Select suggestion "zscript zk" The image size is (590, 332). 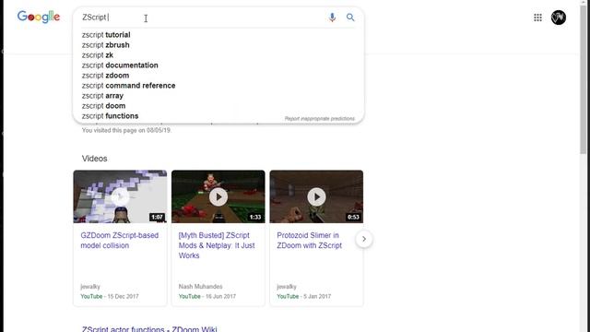98,55
